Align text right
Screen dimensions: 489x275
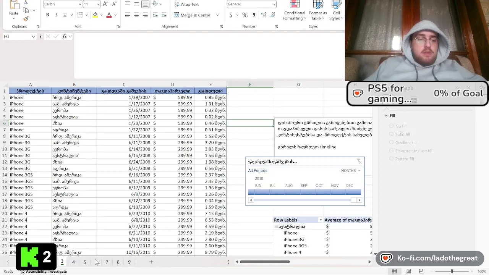(x=145, y=15)
